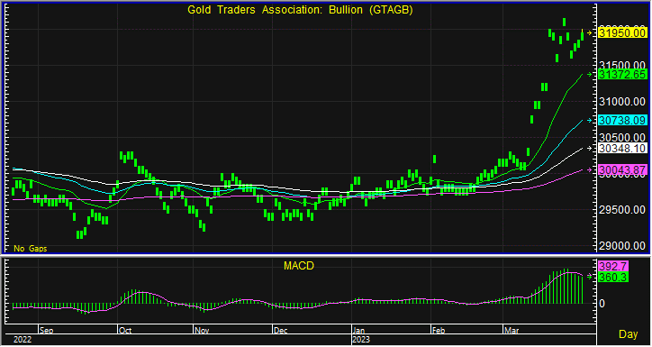Select the white moving average value 30348.10

point(622,148)
